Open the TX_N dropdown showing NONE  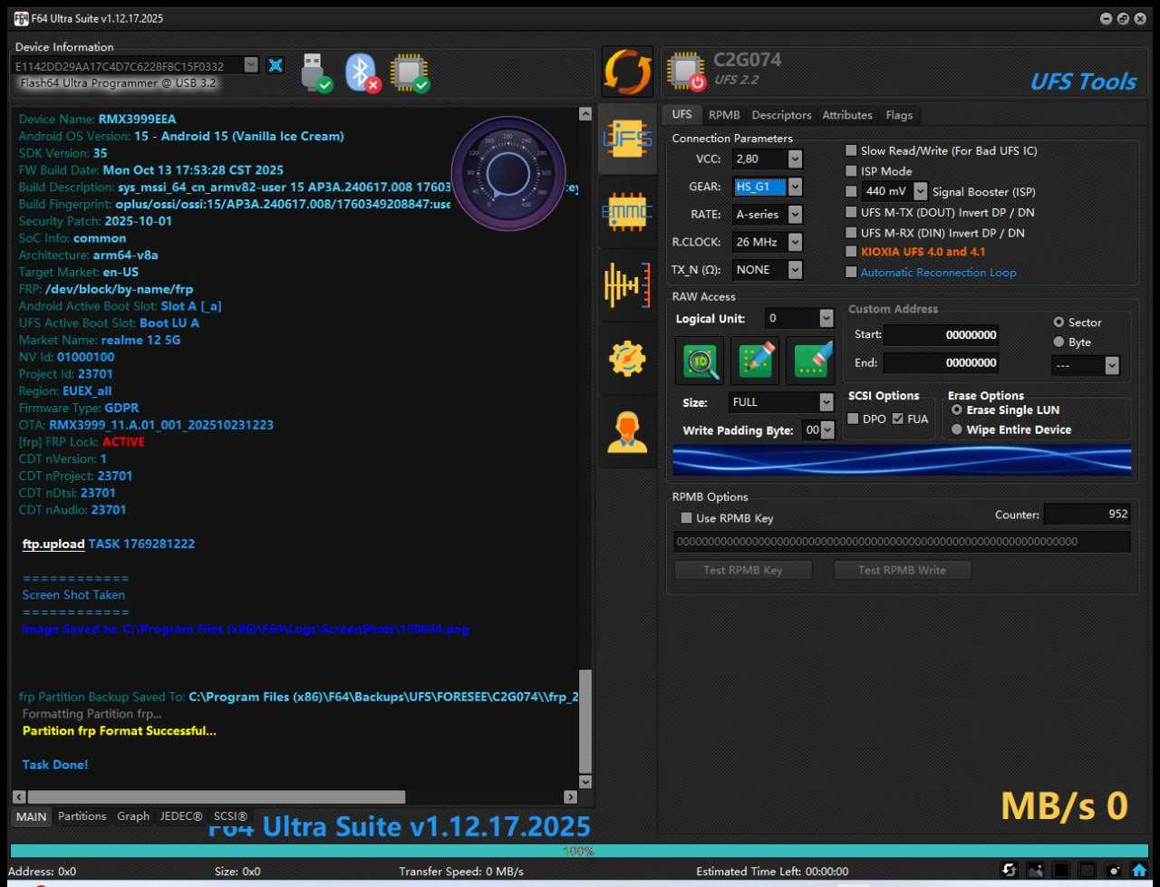[x=795, y=270]
